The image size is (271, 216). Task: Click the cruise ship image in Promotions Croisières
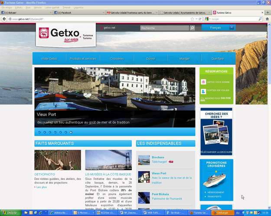coord(214,180)
